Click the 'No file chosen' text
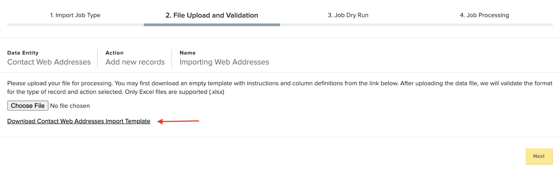The image size is (560, 171). click(x=70, y=106)
